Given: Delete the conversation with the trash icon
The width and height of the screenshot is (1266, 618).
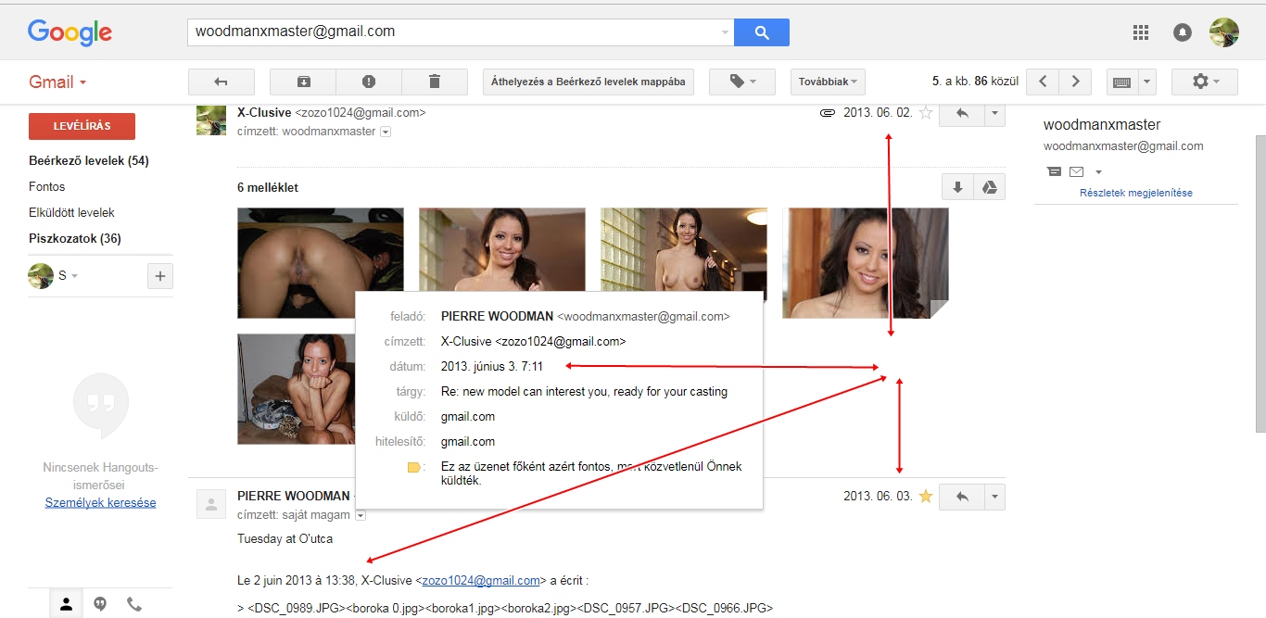Looking at the screenshot, I should point(434,82).
